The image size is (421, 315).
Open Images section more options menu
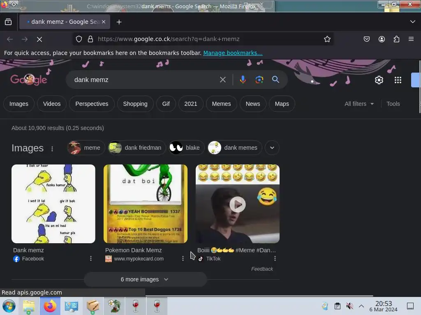52,148
